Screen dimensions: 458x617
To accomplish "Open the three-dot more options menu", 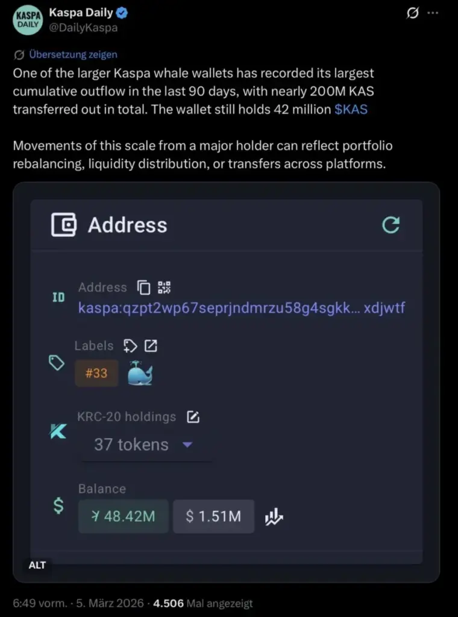I will [x=433, y=13].
